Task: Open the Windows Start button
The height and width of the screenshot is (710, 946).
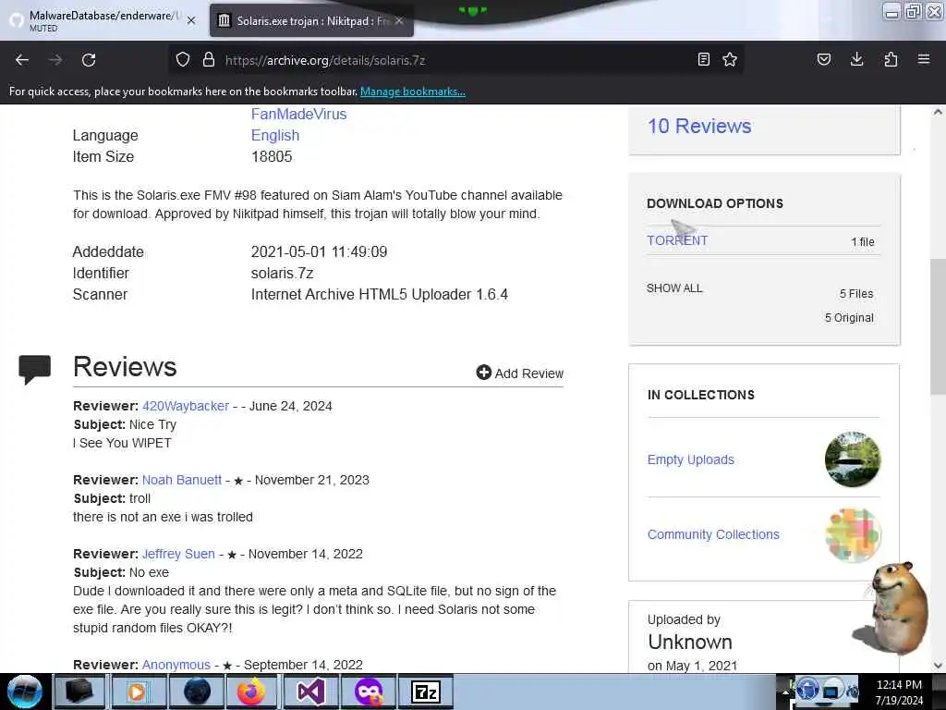Action: tap(24, 692)
